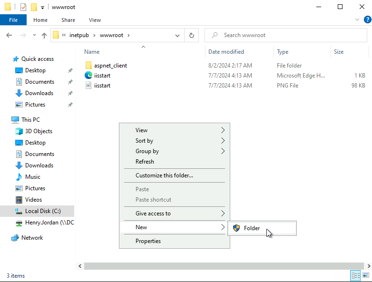The height and width of the screenshot is (282, 372).
Task: Create a new Folder from submenu
Action: click(262, 228)
